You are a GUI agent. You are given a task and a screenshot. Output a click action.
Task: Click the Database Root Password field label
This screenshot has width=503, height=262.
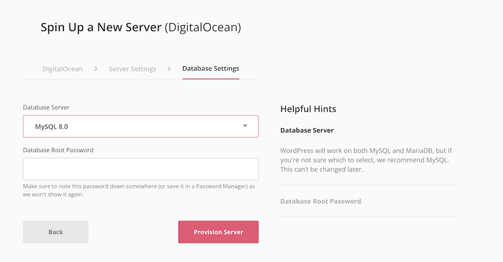coord(58,150)
